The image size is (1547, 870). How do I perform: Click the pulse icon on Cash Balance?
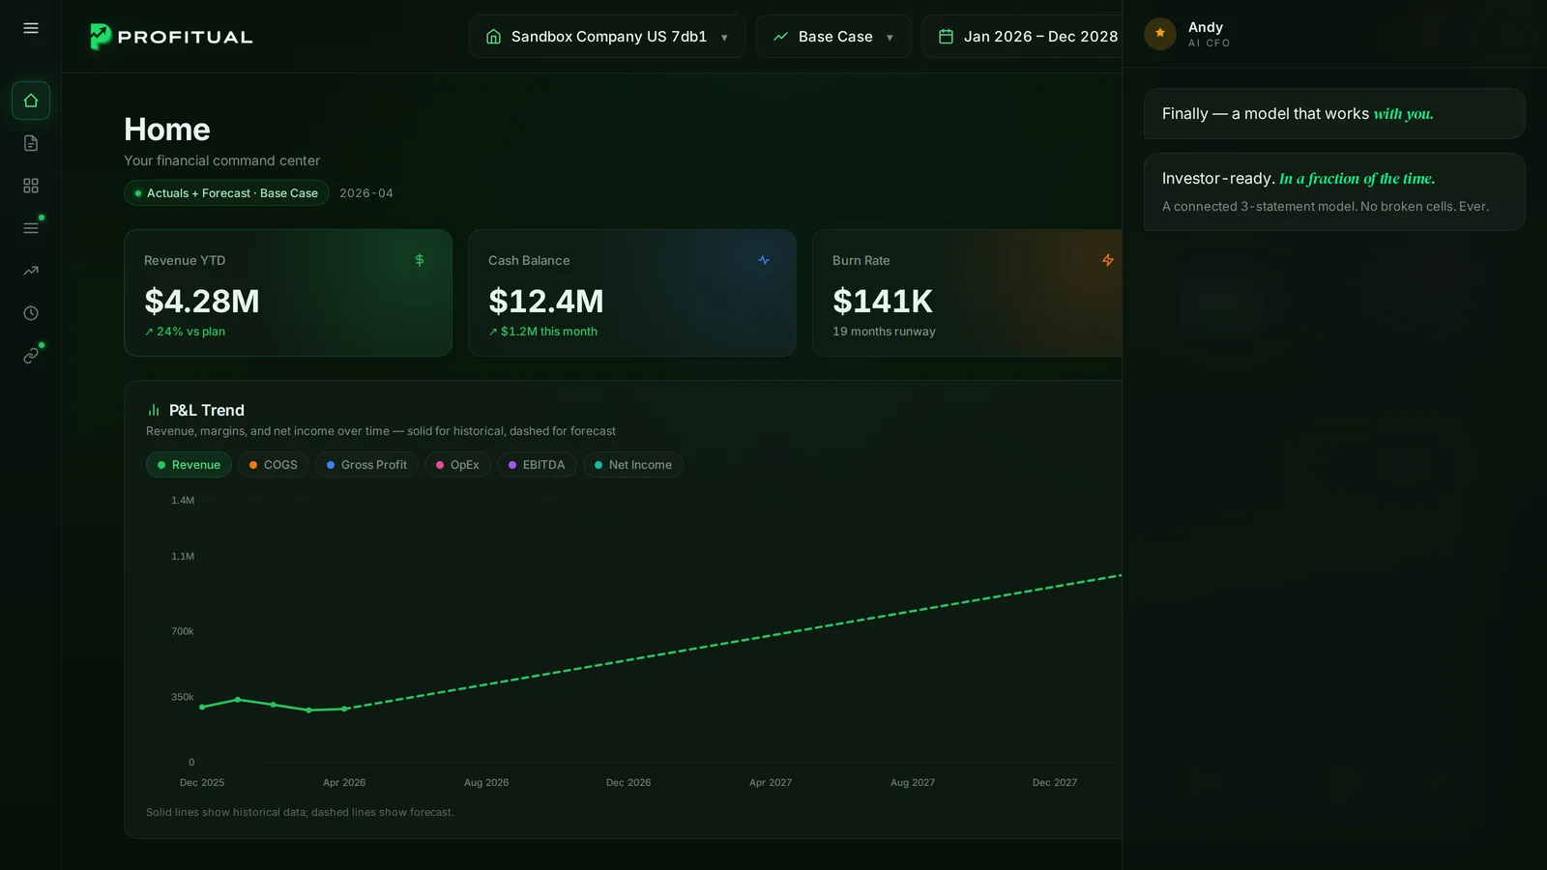(764, 260)
